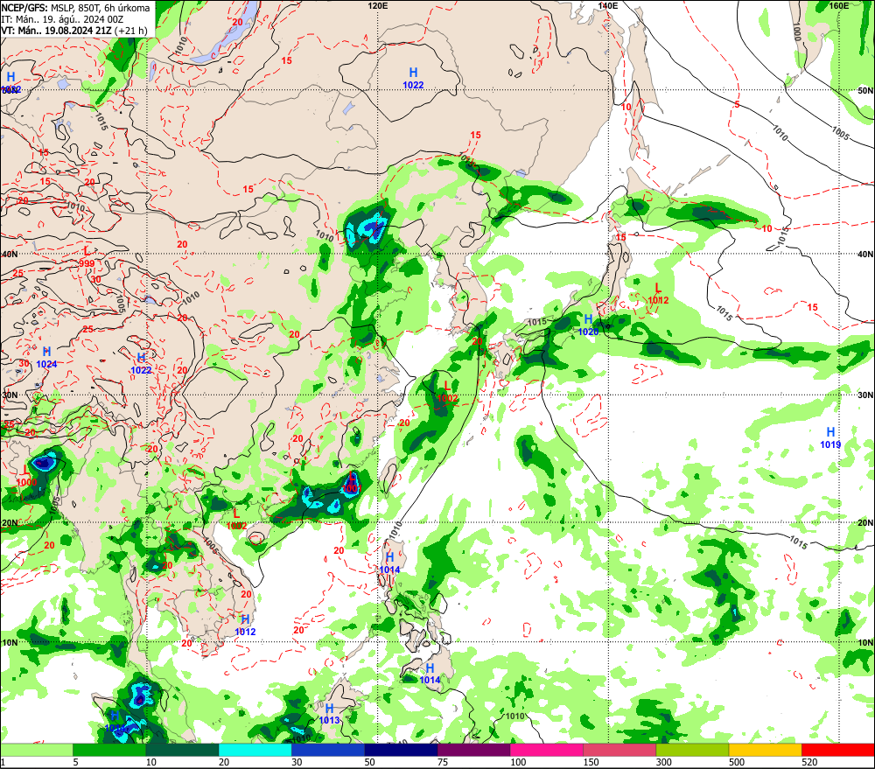This screenshot has height=769, width=875.
Task: Select the olive green 300–500 legend swatch
Action: click(x=692, y=750)
